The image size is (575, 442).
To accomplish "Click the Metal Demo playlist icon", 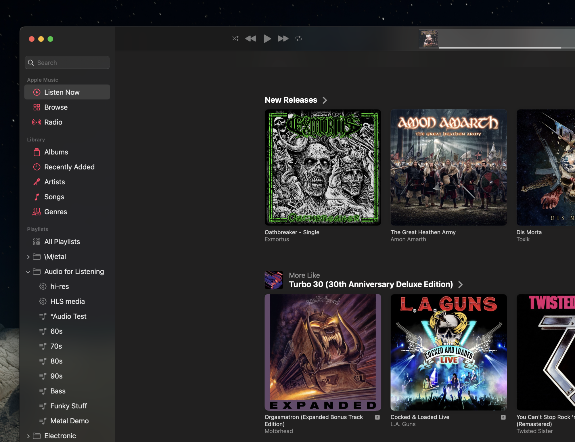I will tap(43, 421).
